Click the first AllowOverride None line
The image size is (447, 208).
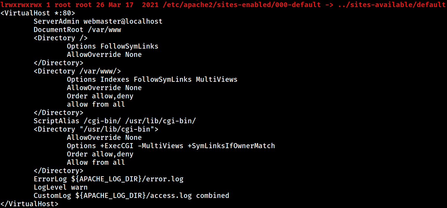[x=104, y=55]
